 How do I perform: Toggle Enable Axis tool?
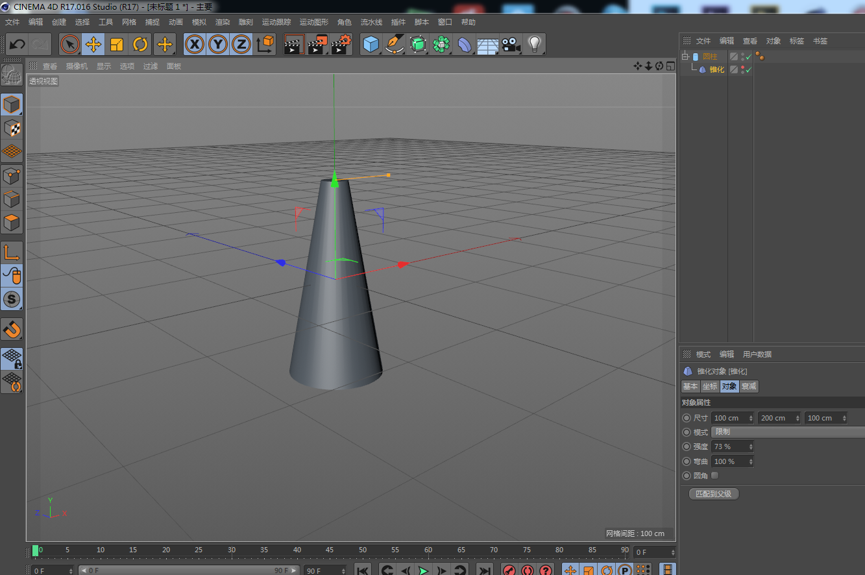tap(12, 252)
